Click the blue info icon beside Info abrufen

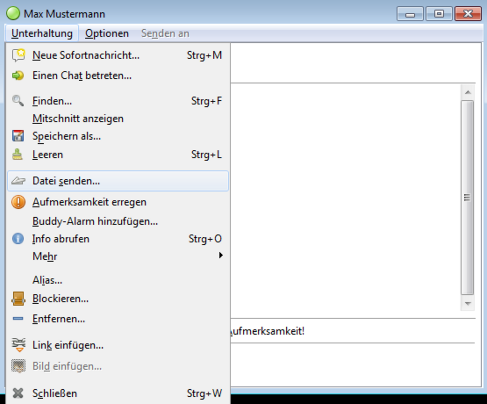point(18,239)
